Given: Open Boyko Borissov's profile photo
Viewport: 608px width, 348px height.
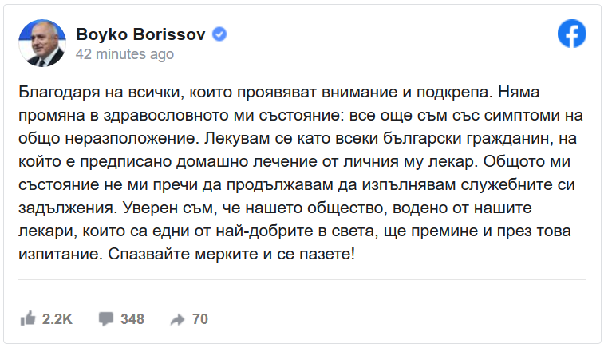Looking at the screenshot, I should (x=42, y=43).
